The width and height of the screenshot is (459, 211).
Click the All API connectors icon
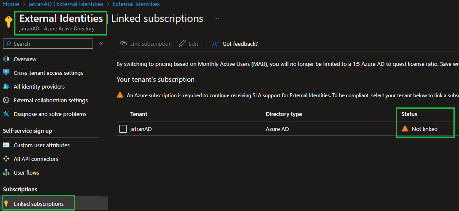click(6, 159)
